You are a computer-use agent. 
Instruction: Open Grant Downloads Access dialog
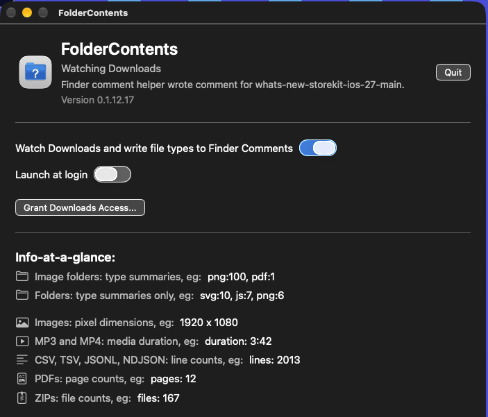pyautogui.click(x=80, y=207)
